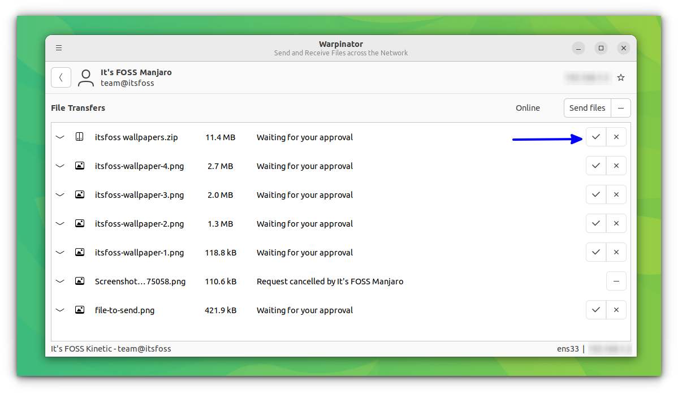Image resolution: width=678 pixels, height=394 pixels.
Task: Reject the itsfoss-wallpaper-2.png transfer
Action: (616, 223)
